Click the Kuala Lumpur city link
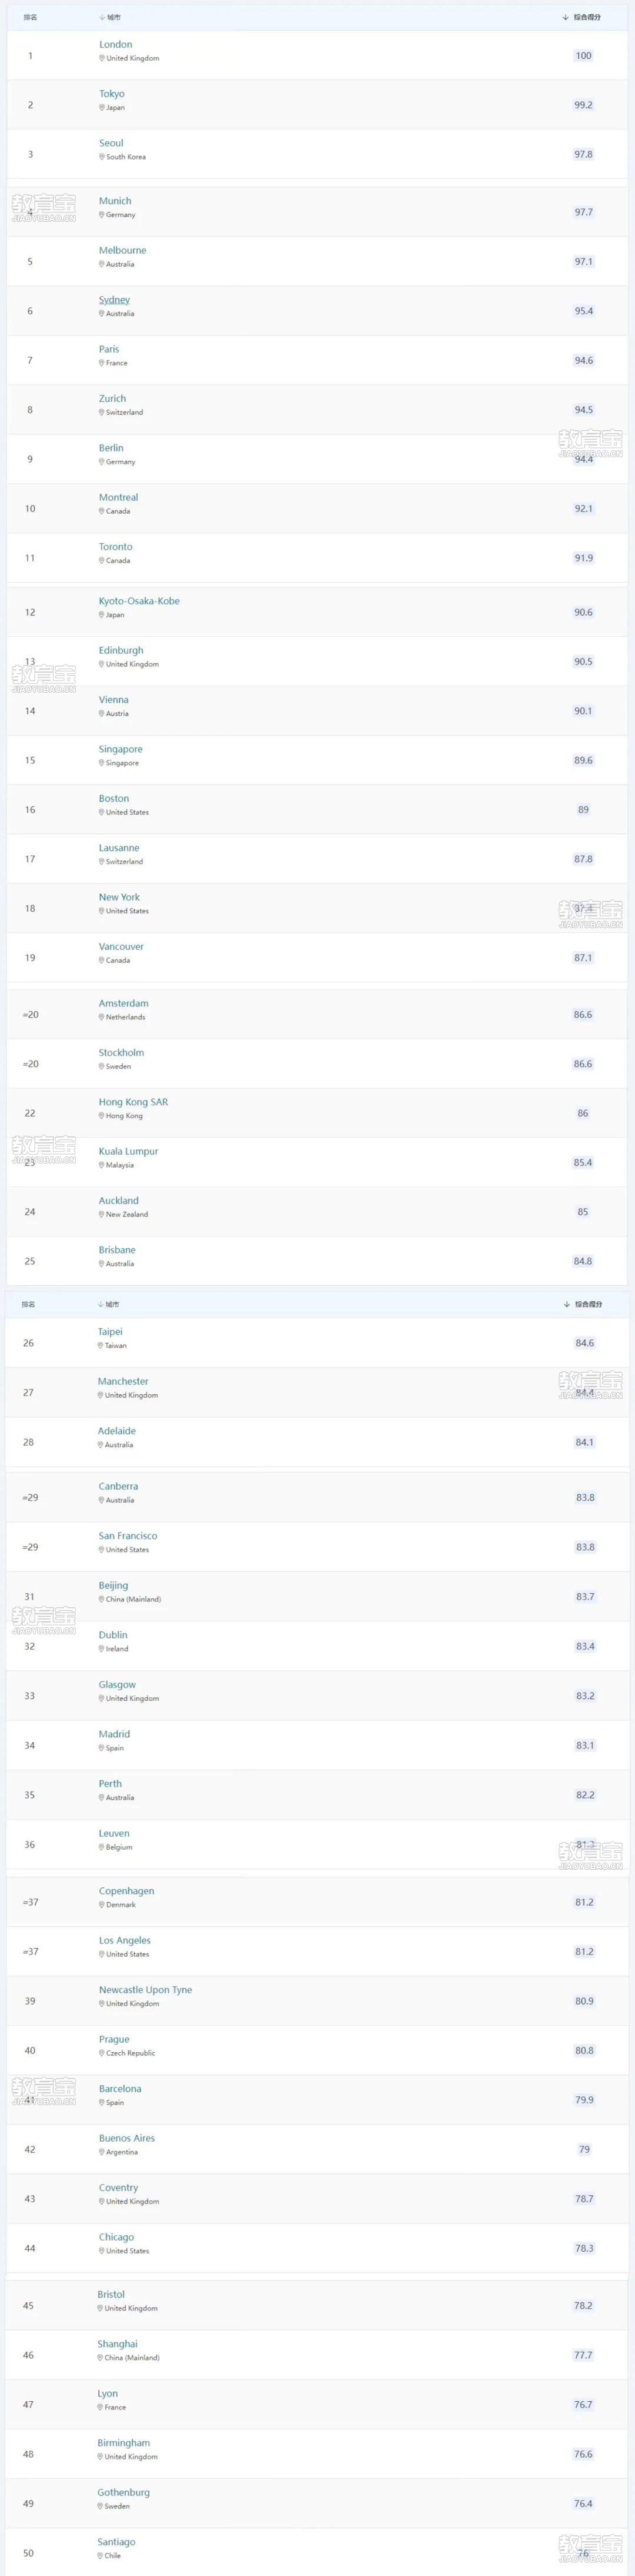Viewport: 635px width, 2576px height. 128,1151
